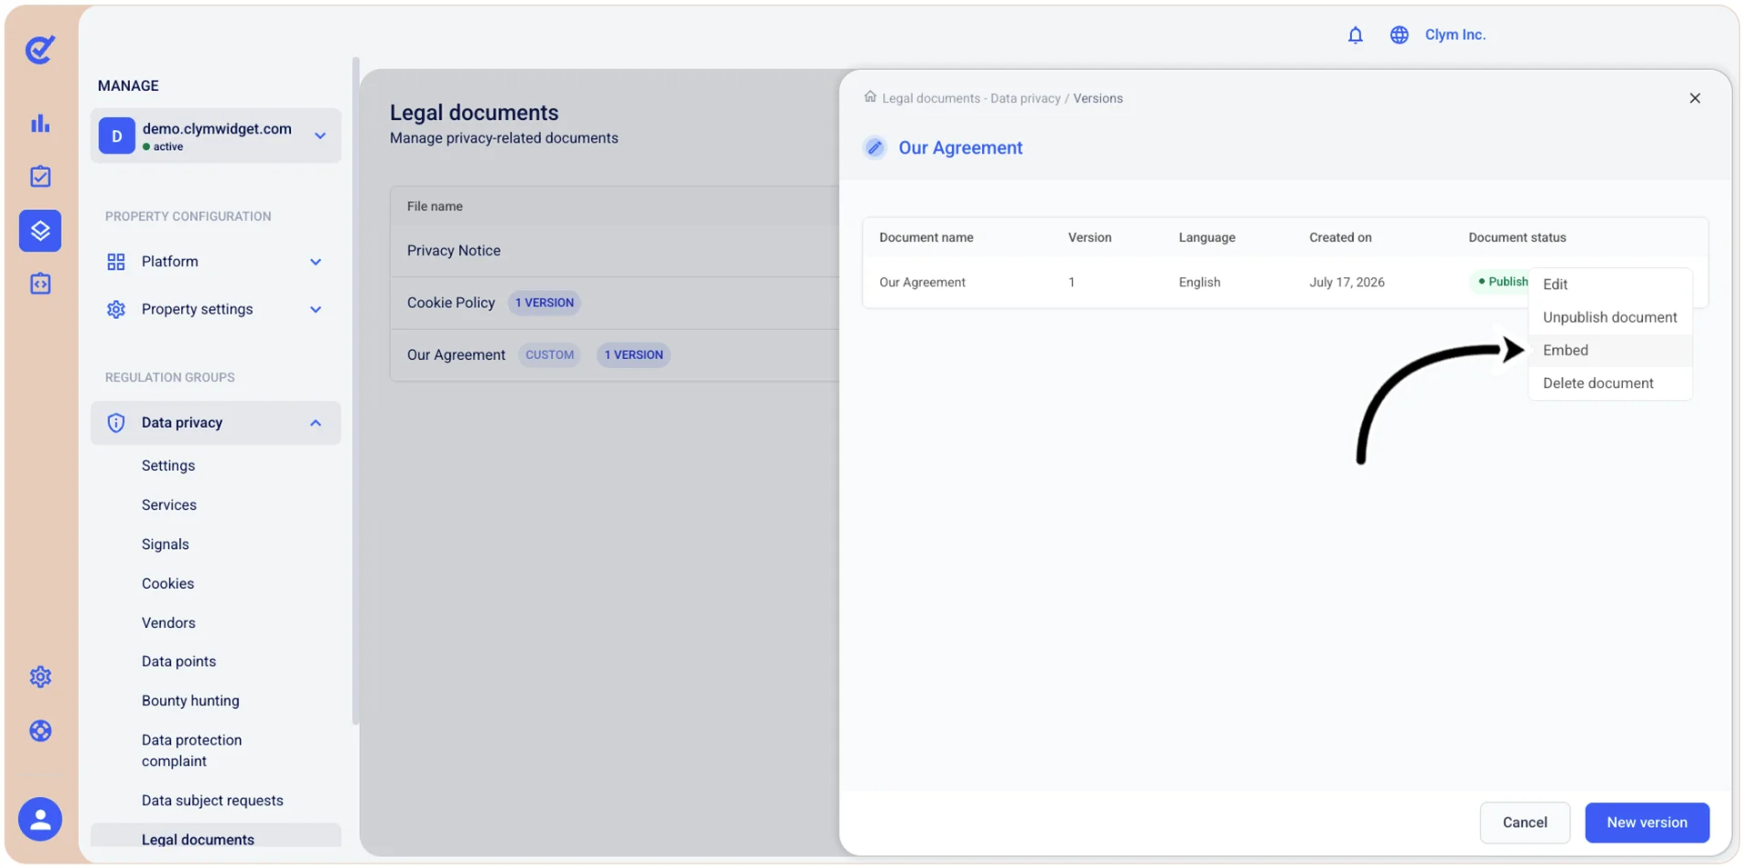Open the checklist tasks sidebar icon
The image size is (1743, 868).
pyautogui.click(x=40, y=176)
